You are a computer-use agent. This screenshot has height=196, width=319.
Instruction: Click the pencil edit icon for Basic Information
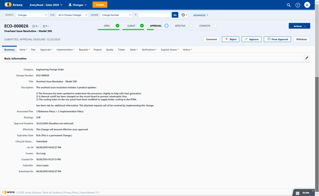[x=307, y=58]
